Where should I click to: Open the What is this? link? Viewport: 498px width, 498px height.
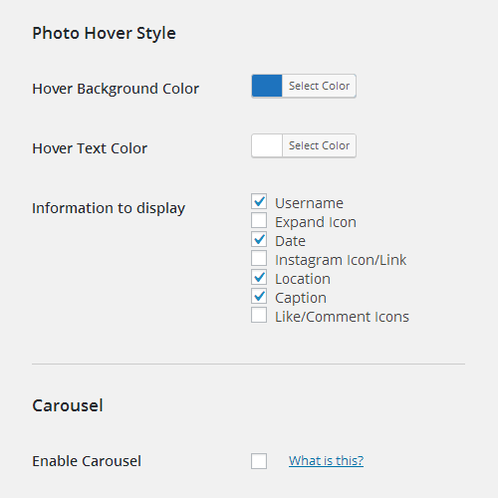pos(326,461)
